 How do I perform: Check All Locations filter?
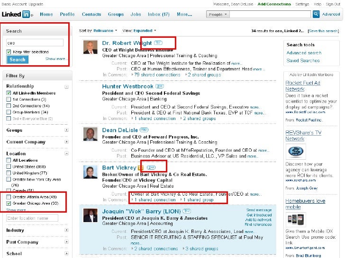[9, 160]
